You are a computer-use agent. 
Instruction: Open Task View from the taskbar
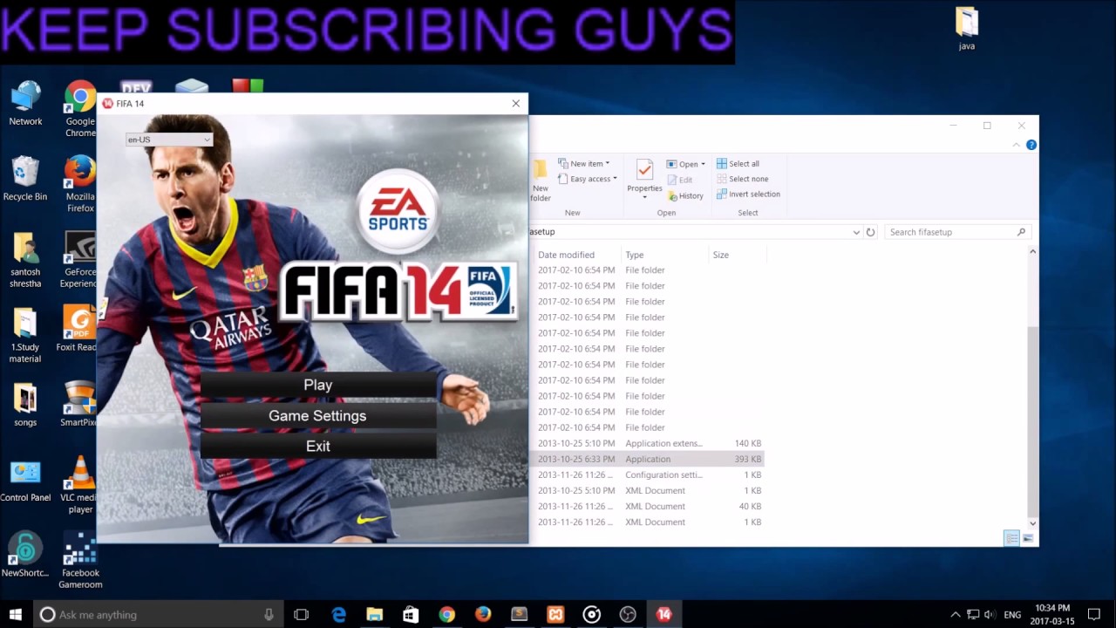(x=302, y=614)
